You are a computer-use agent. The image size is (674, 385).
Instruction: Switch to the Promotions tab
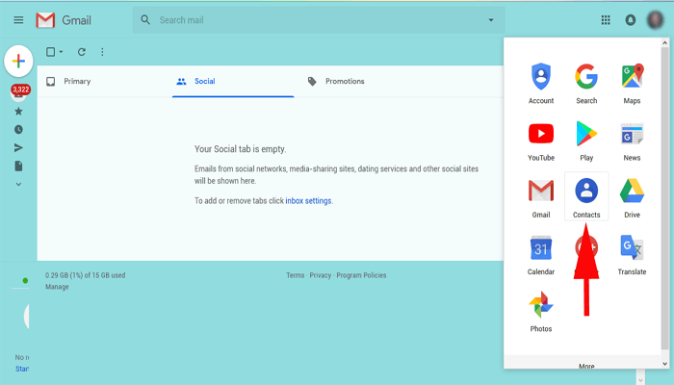tap(345, 81)
